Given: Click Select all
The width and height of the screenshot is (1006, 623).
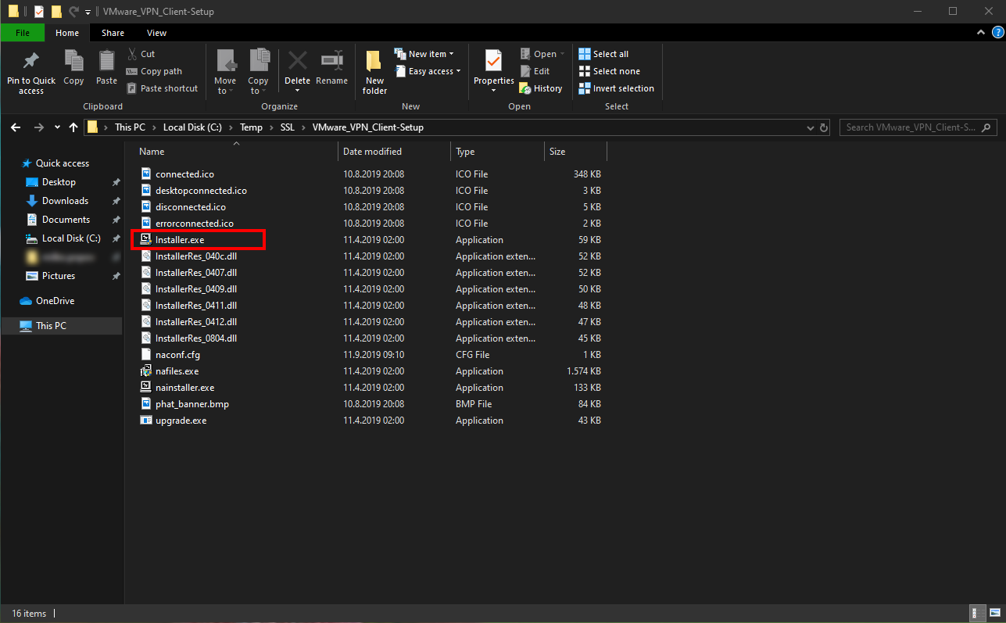Looking at the screenshot, I should click(x=603, y=54).
